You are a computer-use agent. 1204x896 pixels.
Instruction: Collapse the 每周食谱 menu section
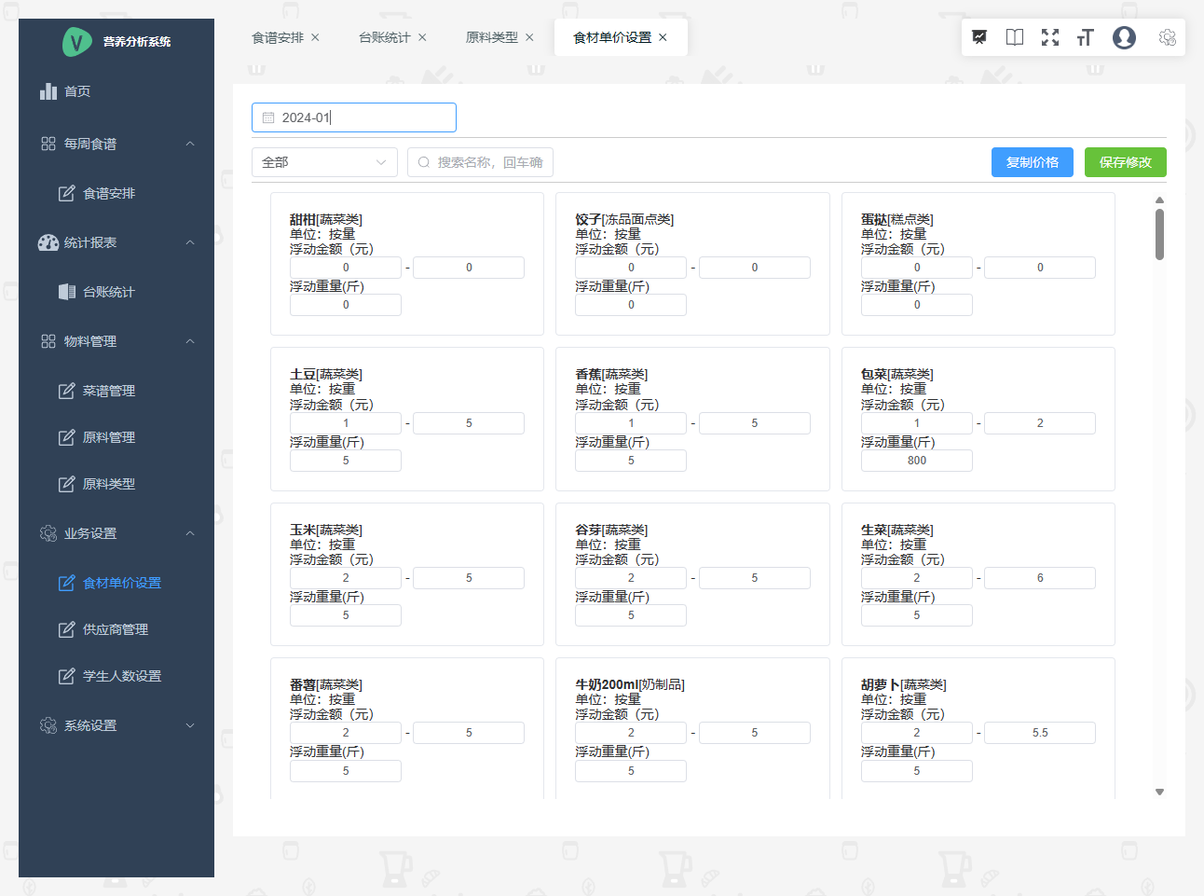[190, 144]
